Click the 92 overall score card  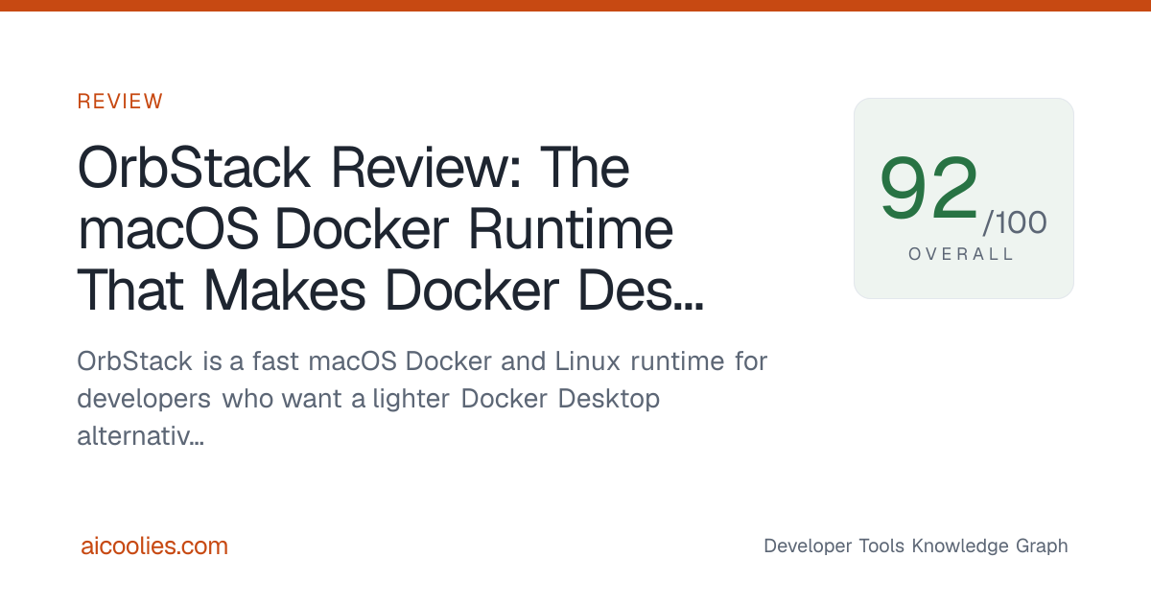tap(963, 198)
